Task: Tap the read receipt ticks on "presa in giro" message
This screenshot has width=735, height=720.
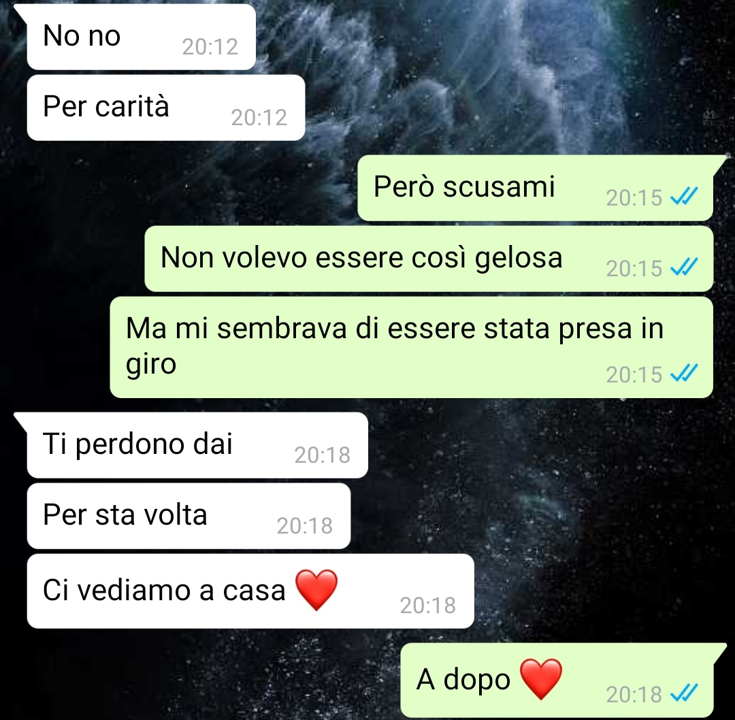Action: (x=685, y=373)
